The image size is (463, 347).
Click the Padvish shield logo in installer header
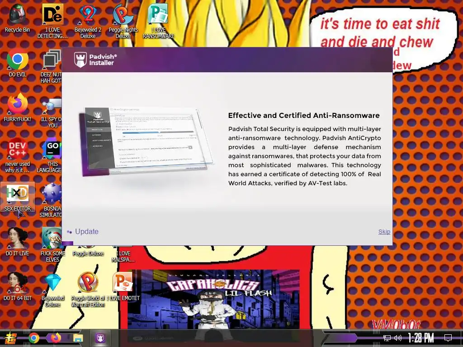[80, 60]
